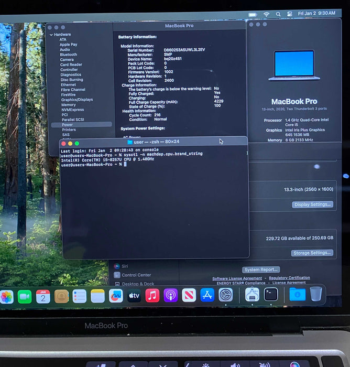The height and width of the screenshot is (367, 350).
Task: Select Bluetooth in hardware list
Action: tap(68, 55)
